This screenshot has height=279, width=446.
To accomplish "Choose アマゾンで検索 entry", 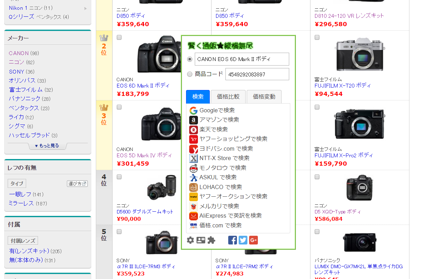I will tap(219, 120).
